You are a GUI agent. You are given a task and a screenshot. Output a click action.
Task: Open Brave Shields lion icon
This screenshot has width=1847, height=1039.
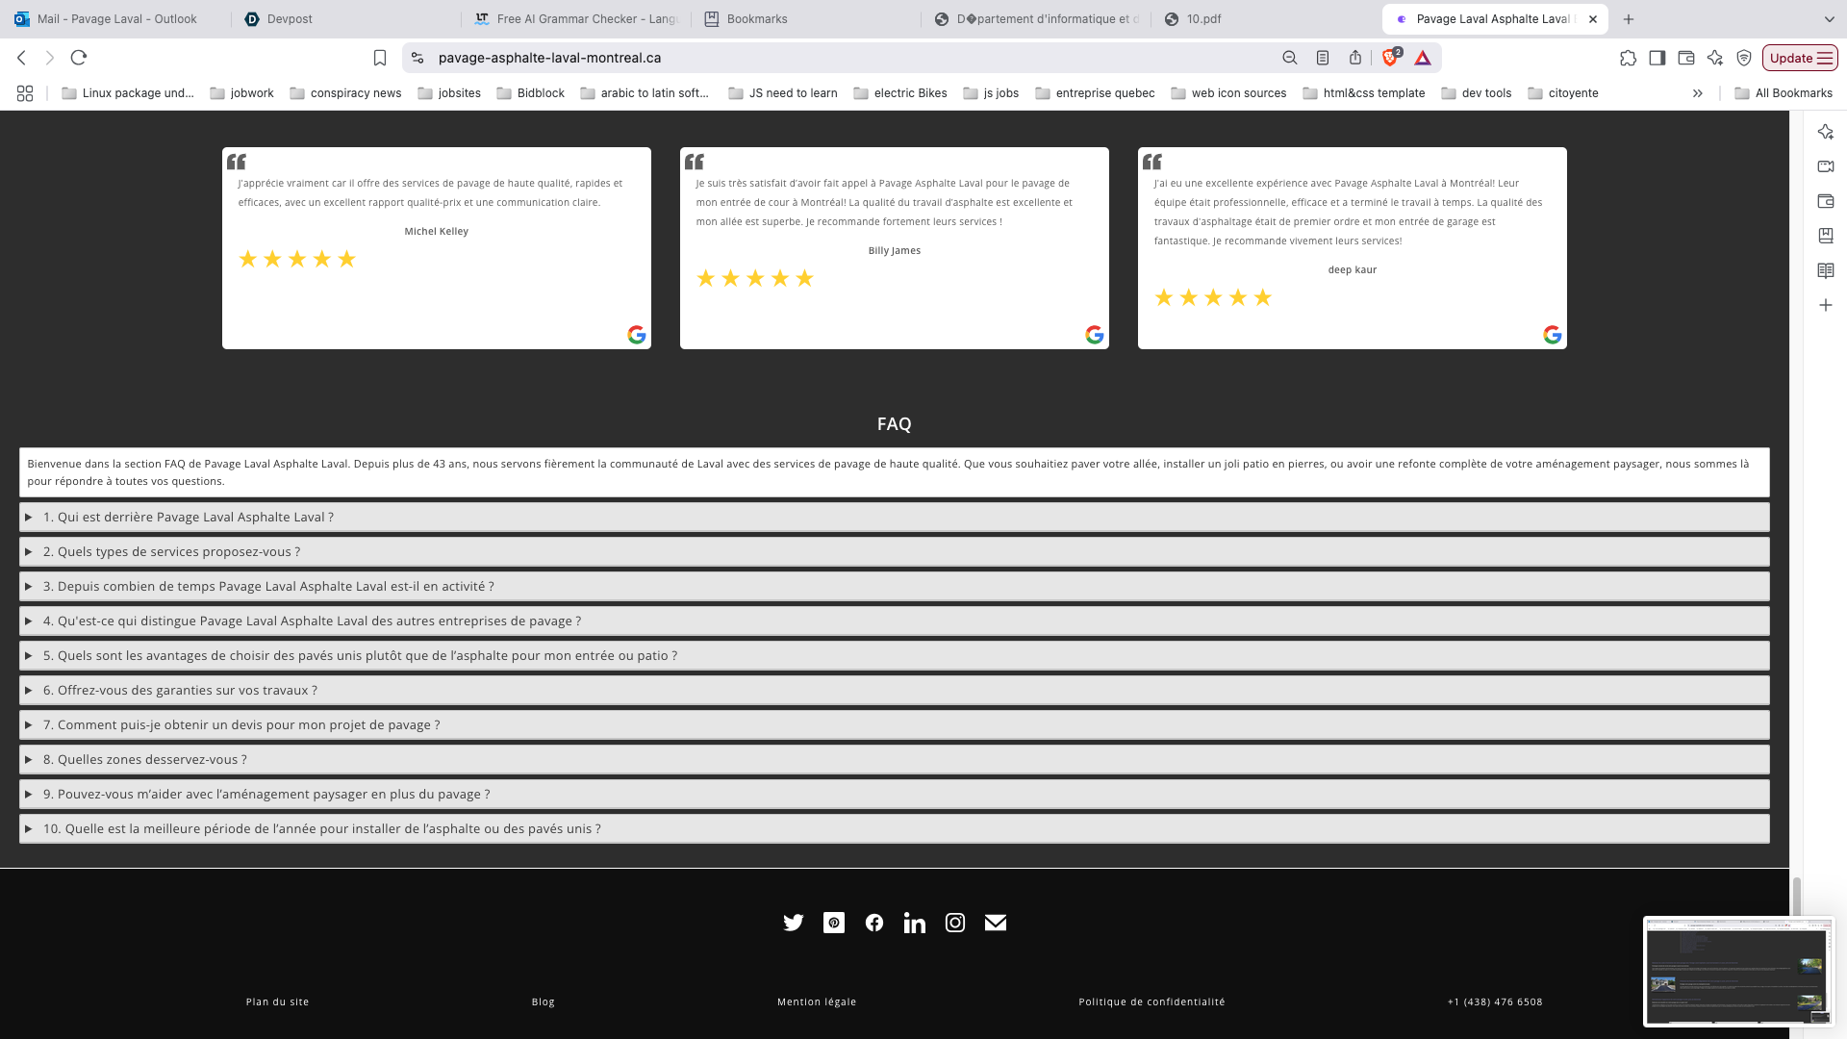(x=1389, y=58)
